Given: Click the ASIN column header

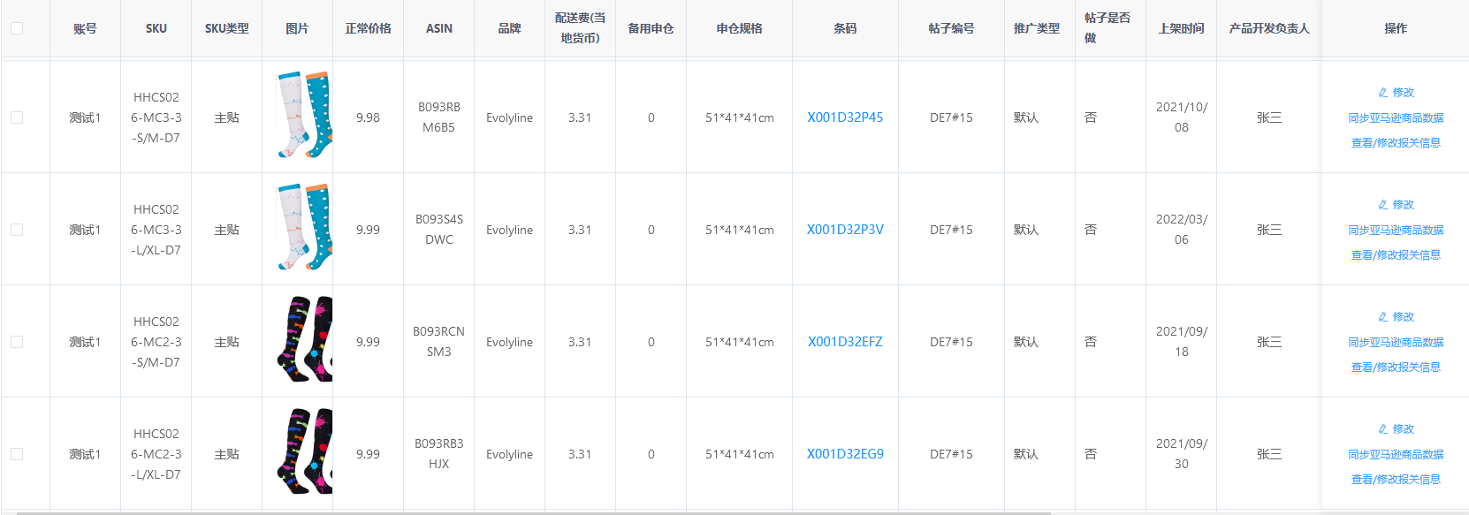Looking at the screenshot, I should point(439,29).
